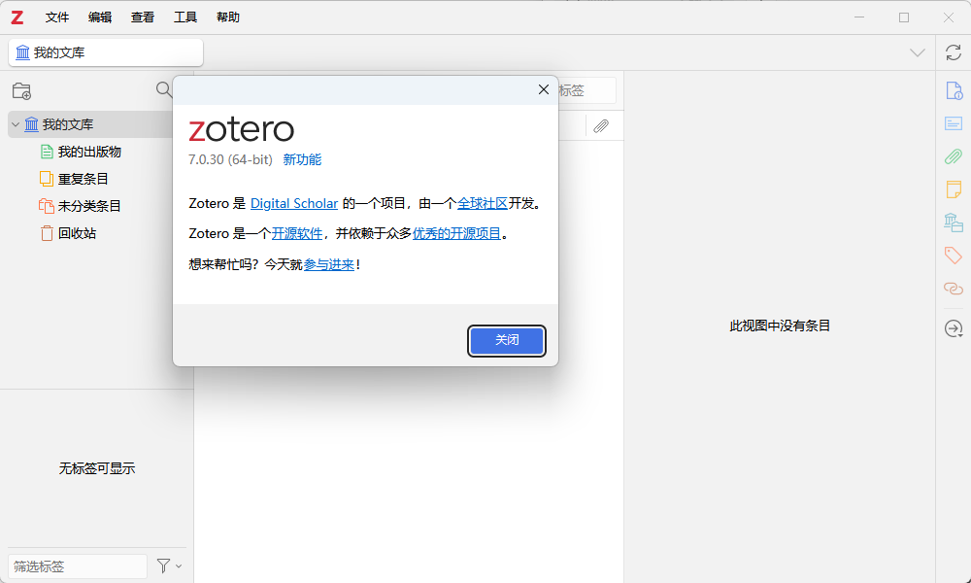Follow the 参与进来 link
The image size is (971, 583).
[328, 262]
